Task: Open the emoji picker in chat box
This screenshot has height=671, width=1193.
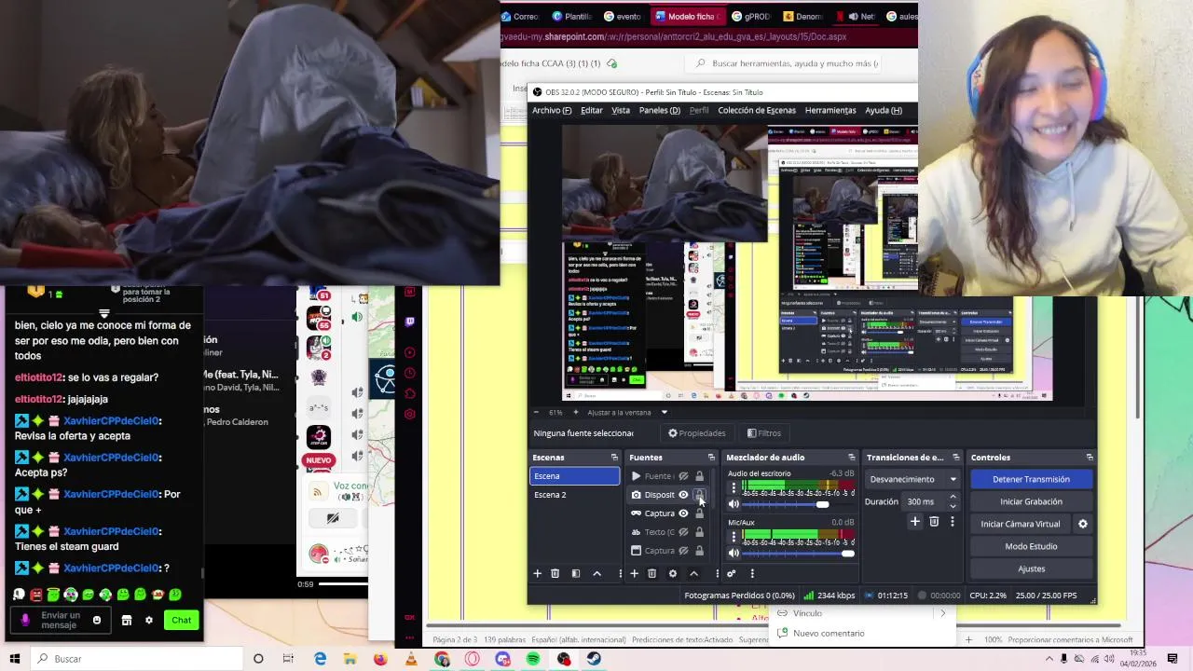Action: [x=97, y=620]
